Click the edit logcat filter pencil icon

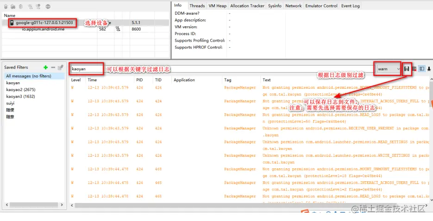[x=61, y=67]
